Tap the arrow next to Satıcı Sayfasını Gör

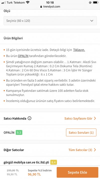(95, 118)
